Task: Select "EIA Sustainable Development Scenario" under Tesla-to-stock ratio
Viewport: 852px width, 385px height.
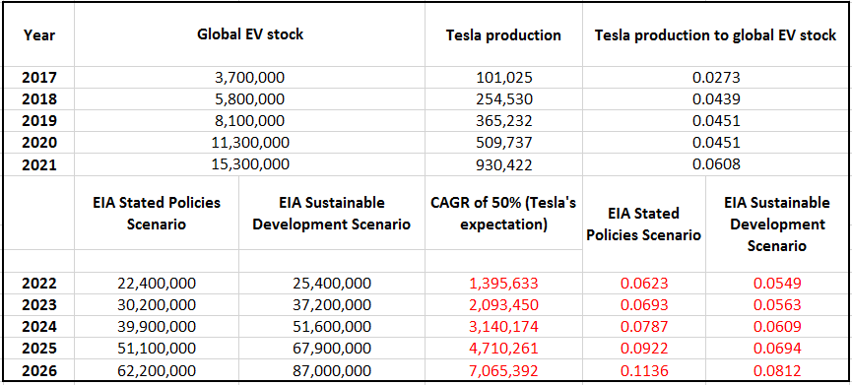Action: click(777, 224)
